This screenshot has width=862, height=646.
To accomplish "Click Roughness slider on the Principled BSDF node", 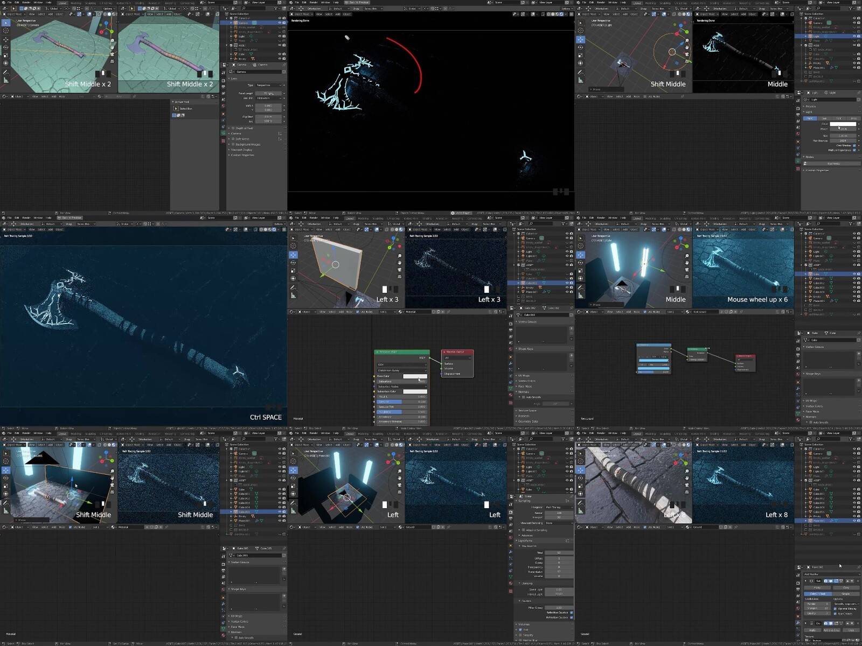I will coord(402,412).
